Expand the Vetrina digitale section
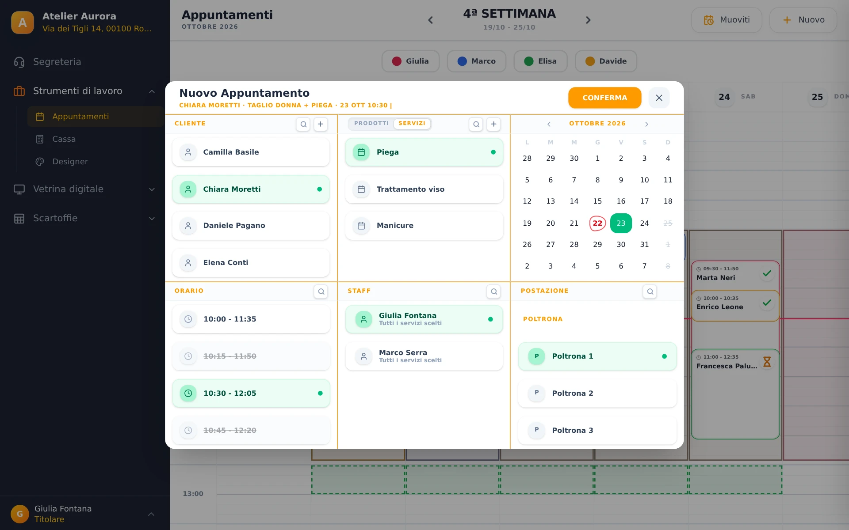Screen dimensions: 849x530 (152, 189)
